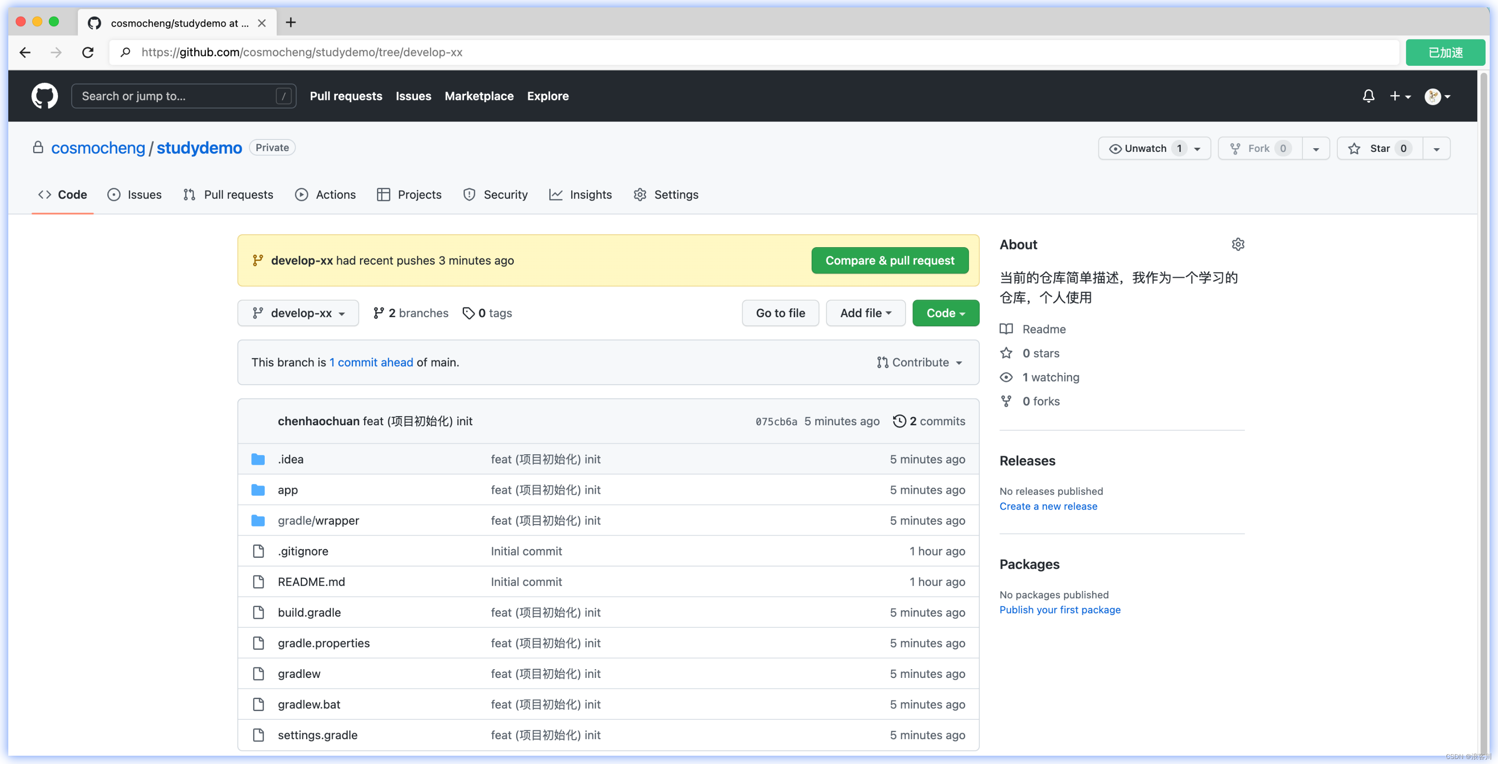Image resolution: width=1498 pixels, height=764 pixels.
Task: Select the Code tab
Action: [62, 194]
